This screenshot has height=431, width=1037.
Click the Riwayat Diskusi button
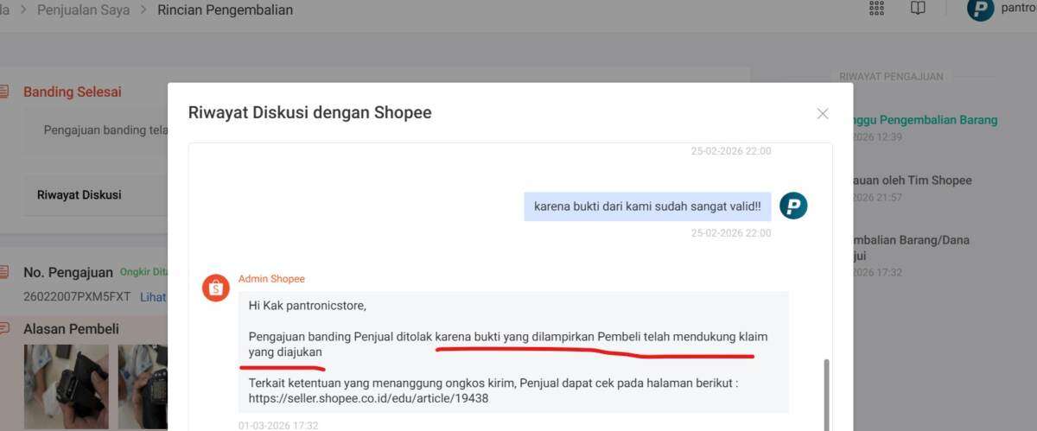[80, 195]
